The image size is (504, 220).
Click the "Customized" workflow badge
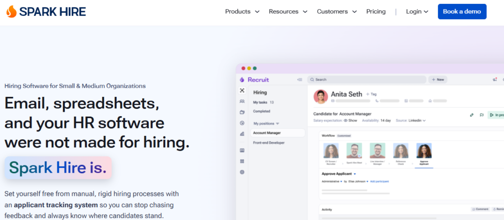344,136
